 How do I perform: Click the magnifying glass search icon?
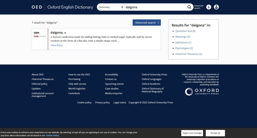189,7
